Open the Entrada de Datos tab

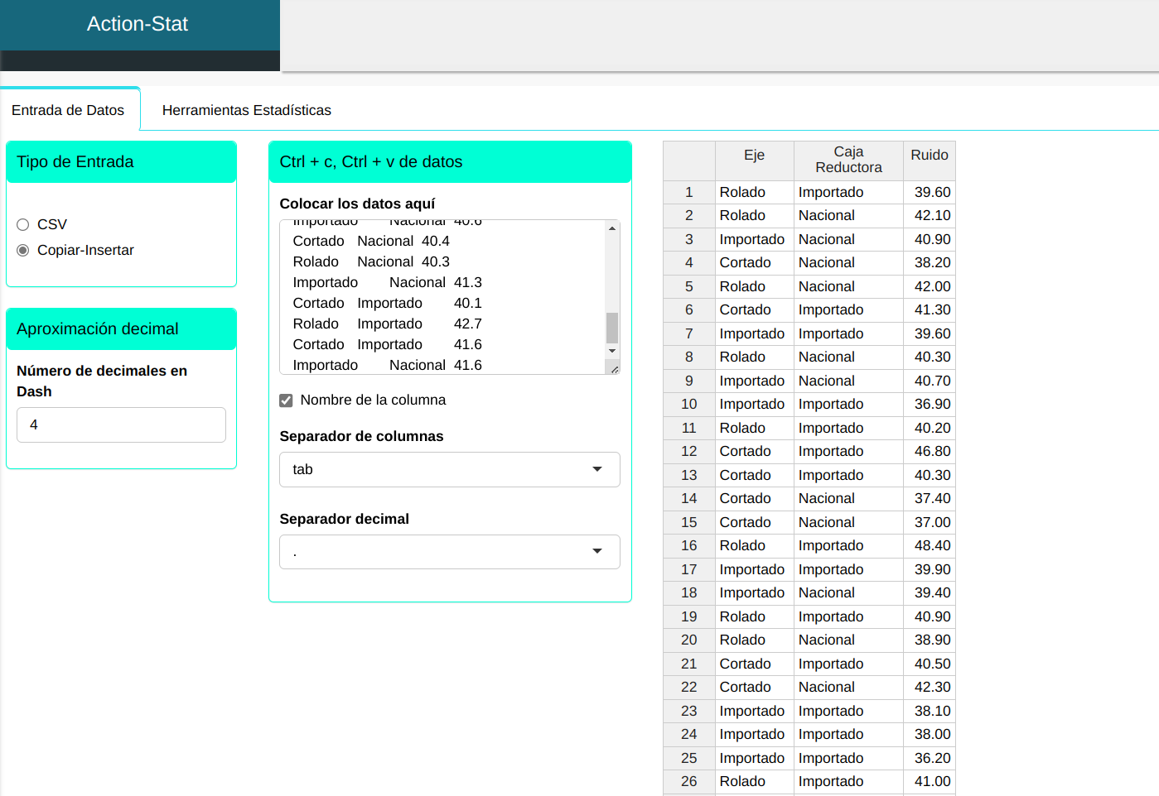[x=68, y=110]
